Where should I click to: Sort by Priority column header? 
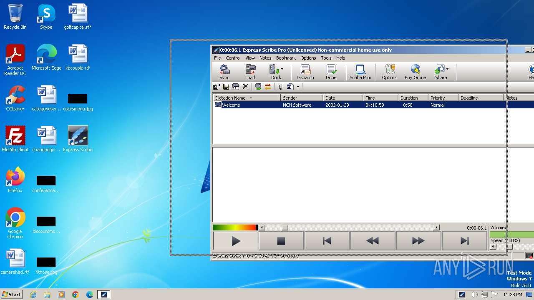(x=443, y=98)
